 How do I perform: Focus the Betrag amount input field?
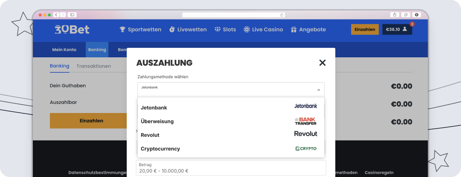(x=231, y=168)
